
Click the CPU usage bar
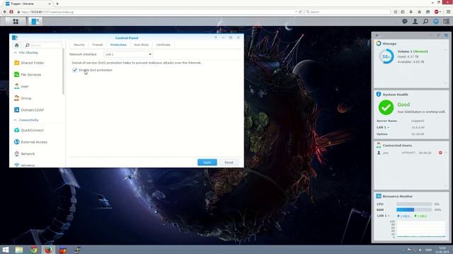point(413,204)
